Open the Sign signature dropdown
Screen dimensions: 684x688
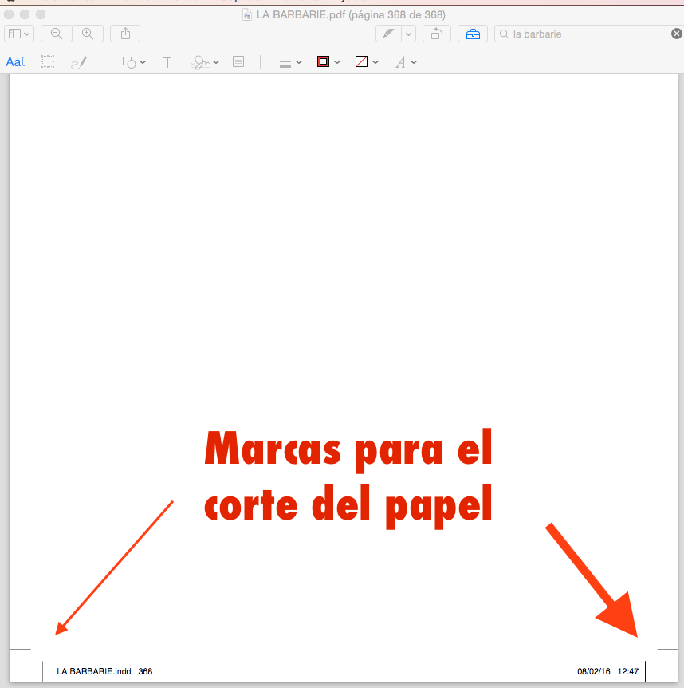pos(205,62)
